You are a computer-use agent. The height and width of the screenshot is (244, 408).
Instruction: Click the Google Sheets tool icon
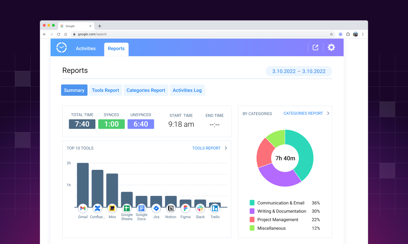click(x=127, y=208)
